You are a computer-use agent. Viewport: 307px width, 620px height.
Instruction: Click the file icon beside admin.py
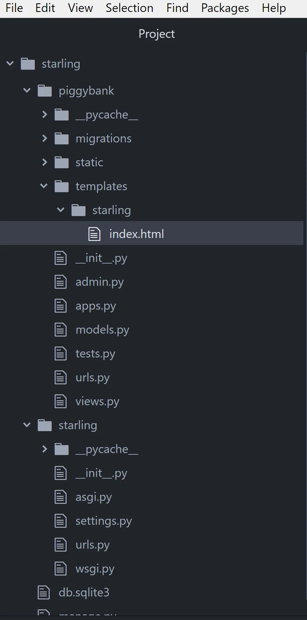pos(61,282)
